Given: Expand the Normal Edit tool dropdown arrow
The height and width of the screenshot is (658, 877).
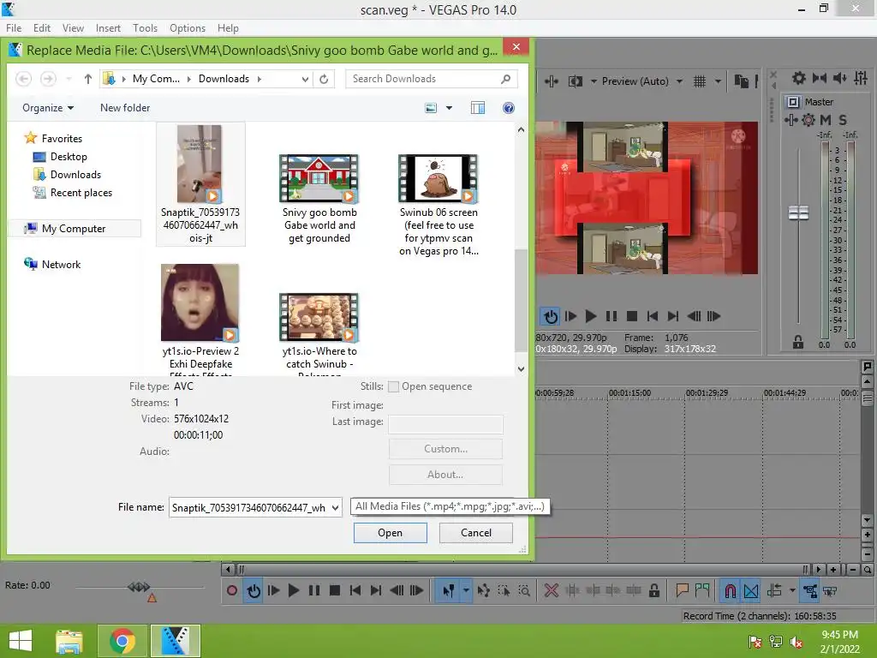Looking at the screenshot, I should (x=465, y=591).
